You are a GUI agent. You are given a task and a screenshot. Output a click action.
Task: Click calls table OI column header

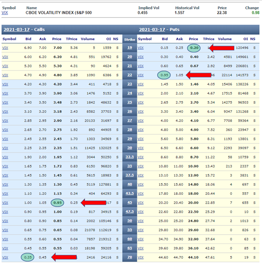pos(108,39)
